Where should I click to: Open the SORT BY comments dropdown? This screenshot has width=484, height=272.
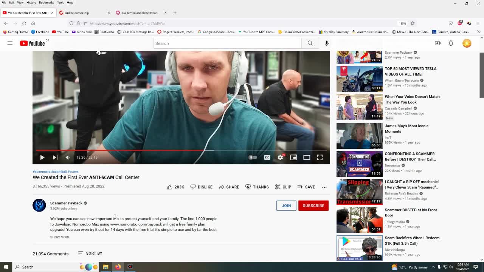tap(90, 253)
